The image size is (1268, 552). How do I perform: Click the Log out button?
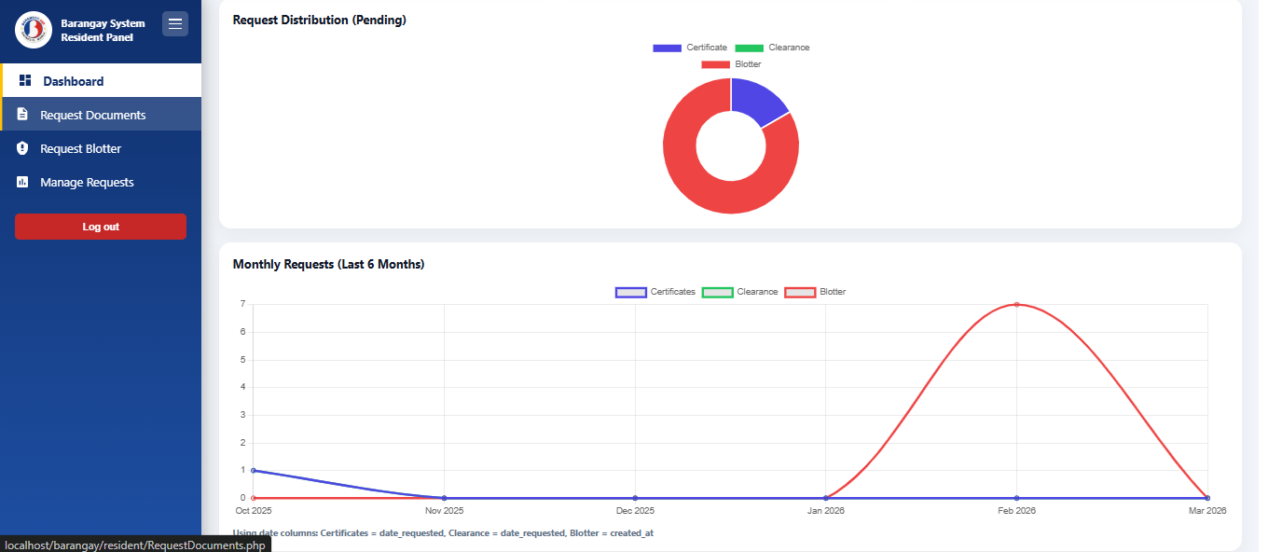100,227
